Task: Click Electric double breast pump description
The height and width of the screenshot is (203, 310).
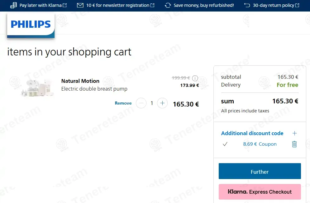Action: (94, 89)
